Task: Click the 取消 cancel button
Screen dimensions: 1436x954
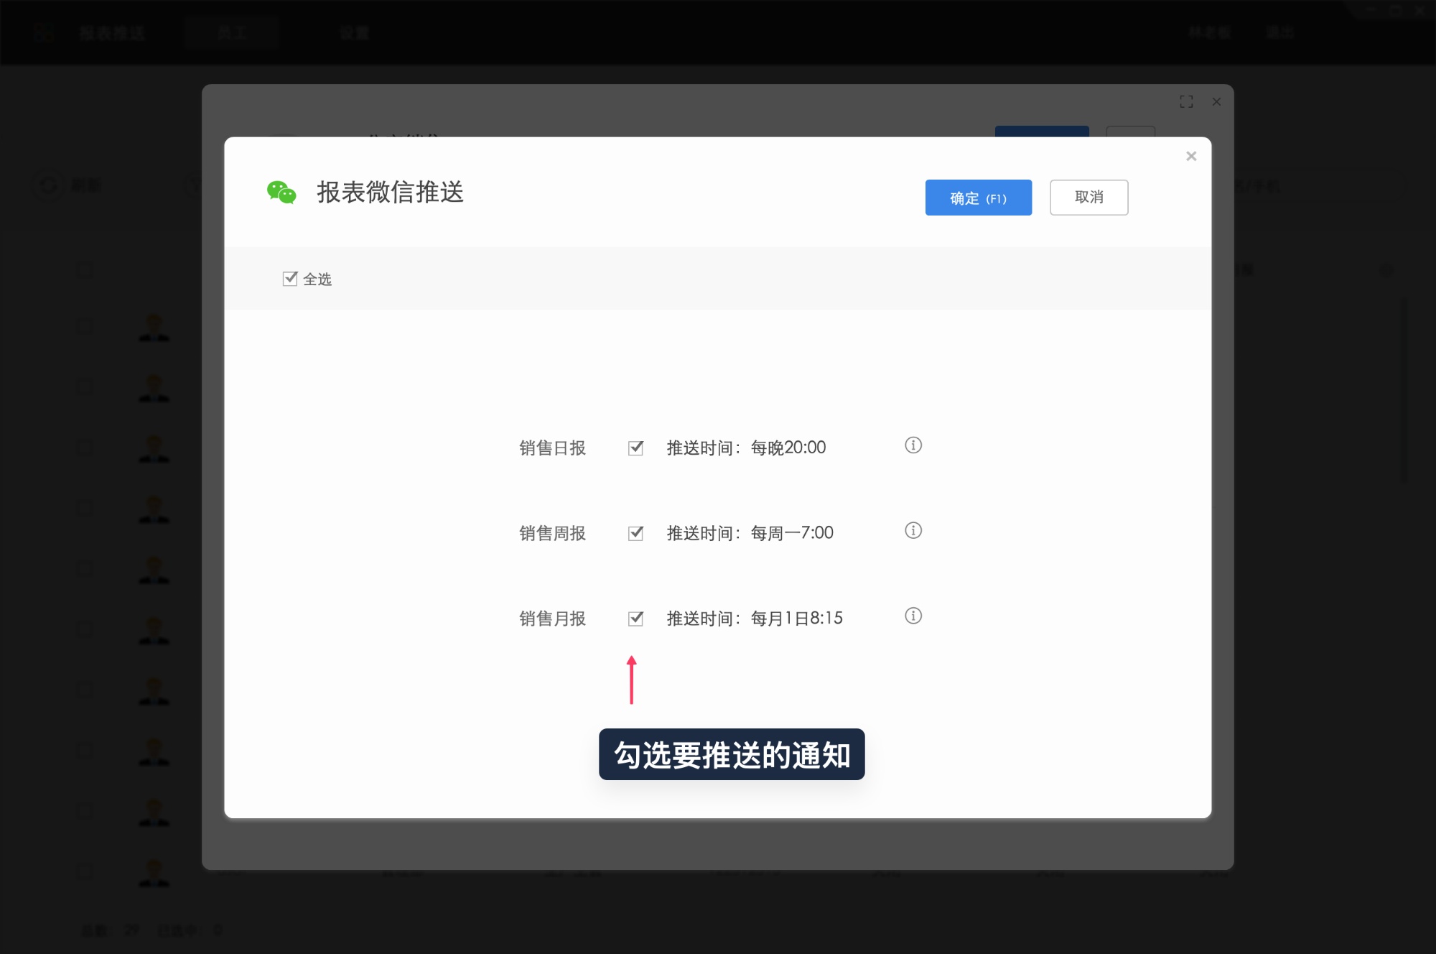Action: (x=1088, y=198)
